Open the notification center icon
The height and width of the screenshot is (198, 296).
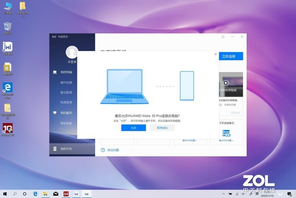point(289,194)
